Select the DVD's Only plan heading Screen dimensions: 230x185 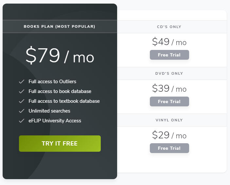169,73
